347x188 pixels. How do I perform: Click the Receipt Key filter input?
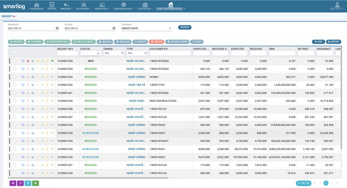[x=68, y=53]
